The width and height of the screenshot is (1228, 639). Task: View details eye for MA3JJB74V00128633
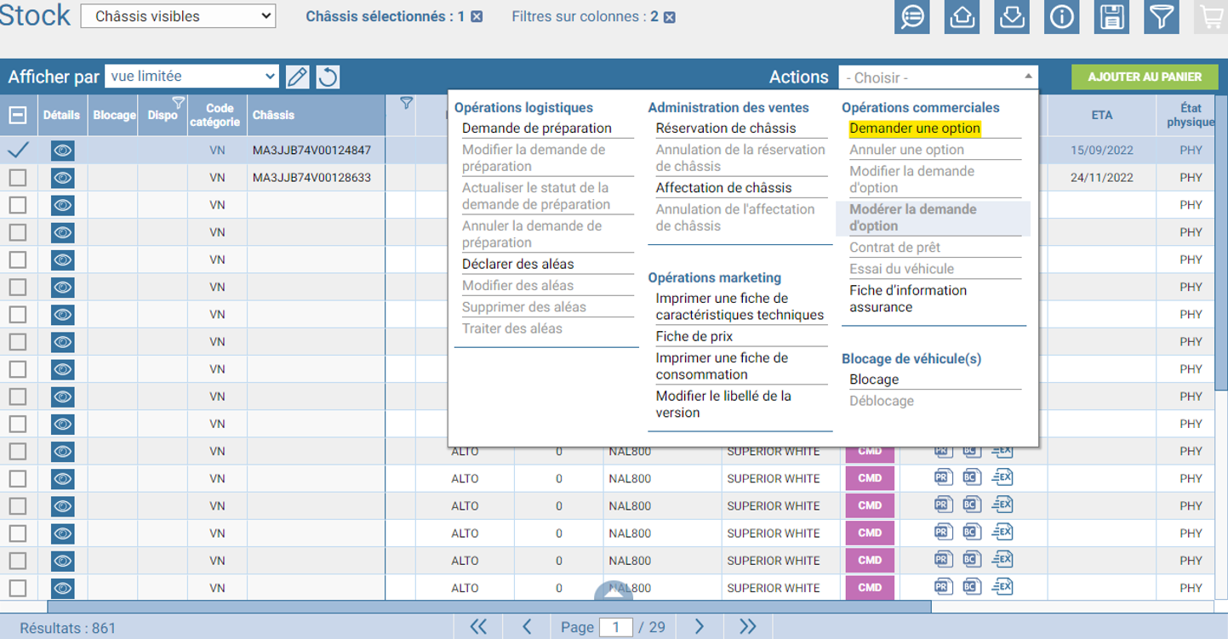coord(63,178)
